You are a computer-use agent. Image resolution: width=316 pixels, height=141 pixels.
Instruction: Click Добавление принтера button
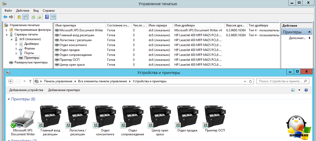(x=64, y=90)
